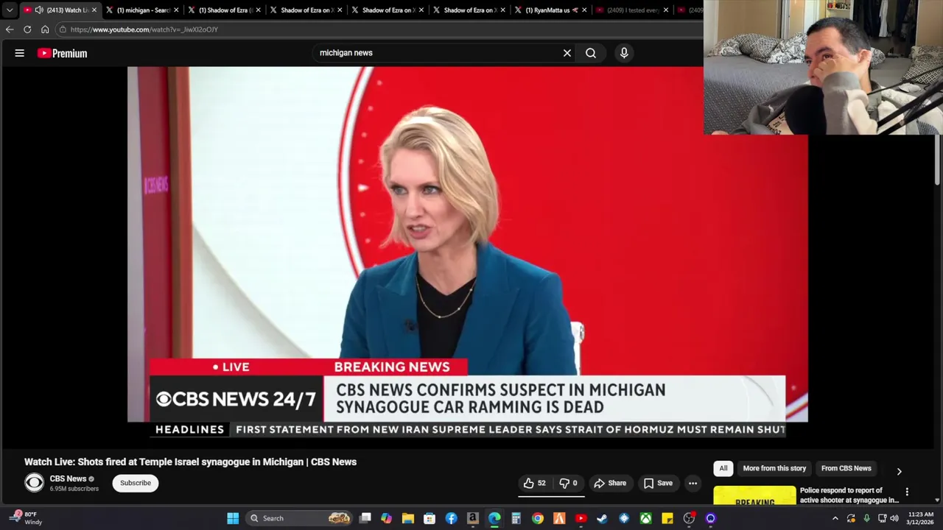Image resolution: width=943 pixels, height=530 pixels.
Task: Open YouTube app from taskbar
Action: pos(581,518)
